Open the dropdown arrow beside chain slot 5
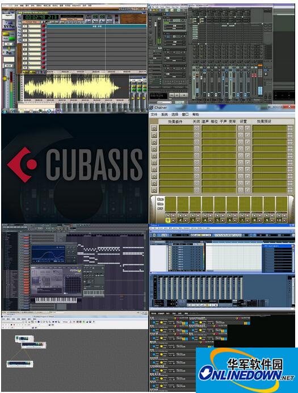Viewport: 298px width, 393px height. click(x=223, y=220)
